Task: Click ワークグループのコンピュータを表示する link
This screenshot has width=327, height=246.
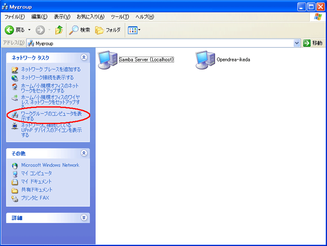Action: [51, 116]
